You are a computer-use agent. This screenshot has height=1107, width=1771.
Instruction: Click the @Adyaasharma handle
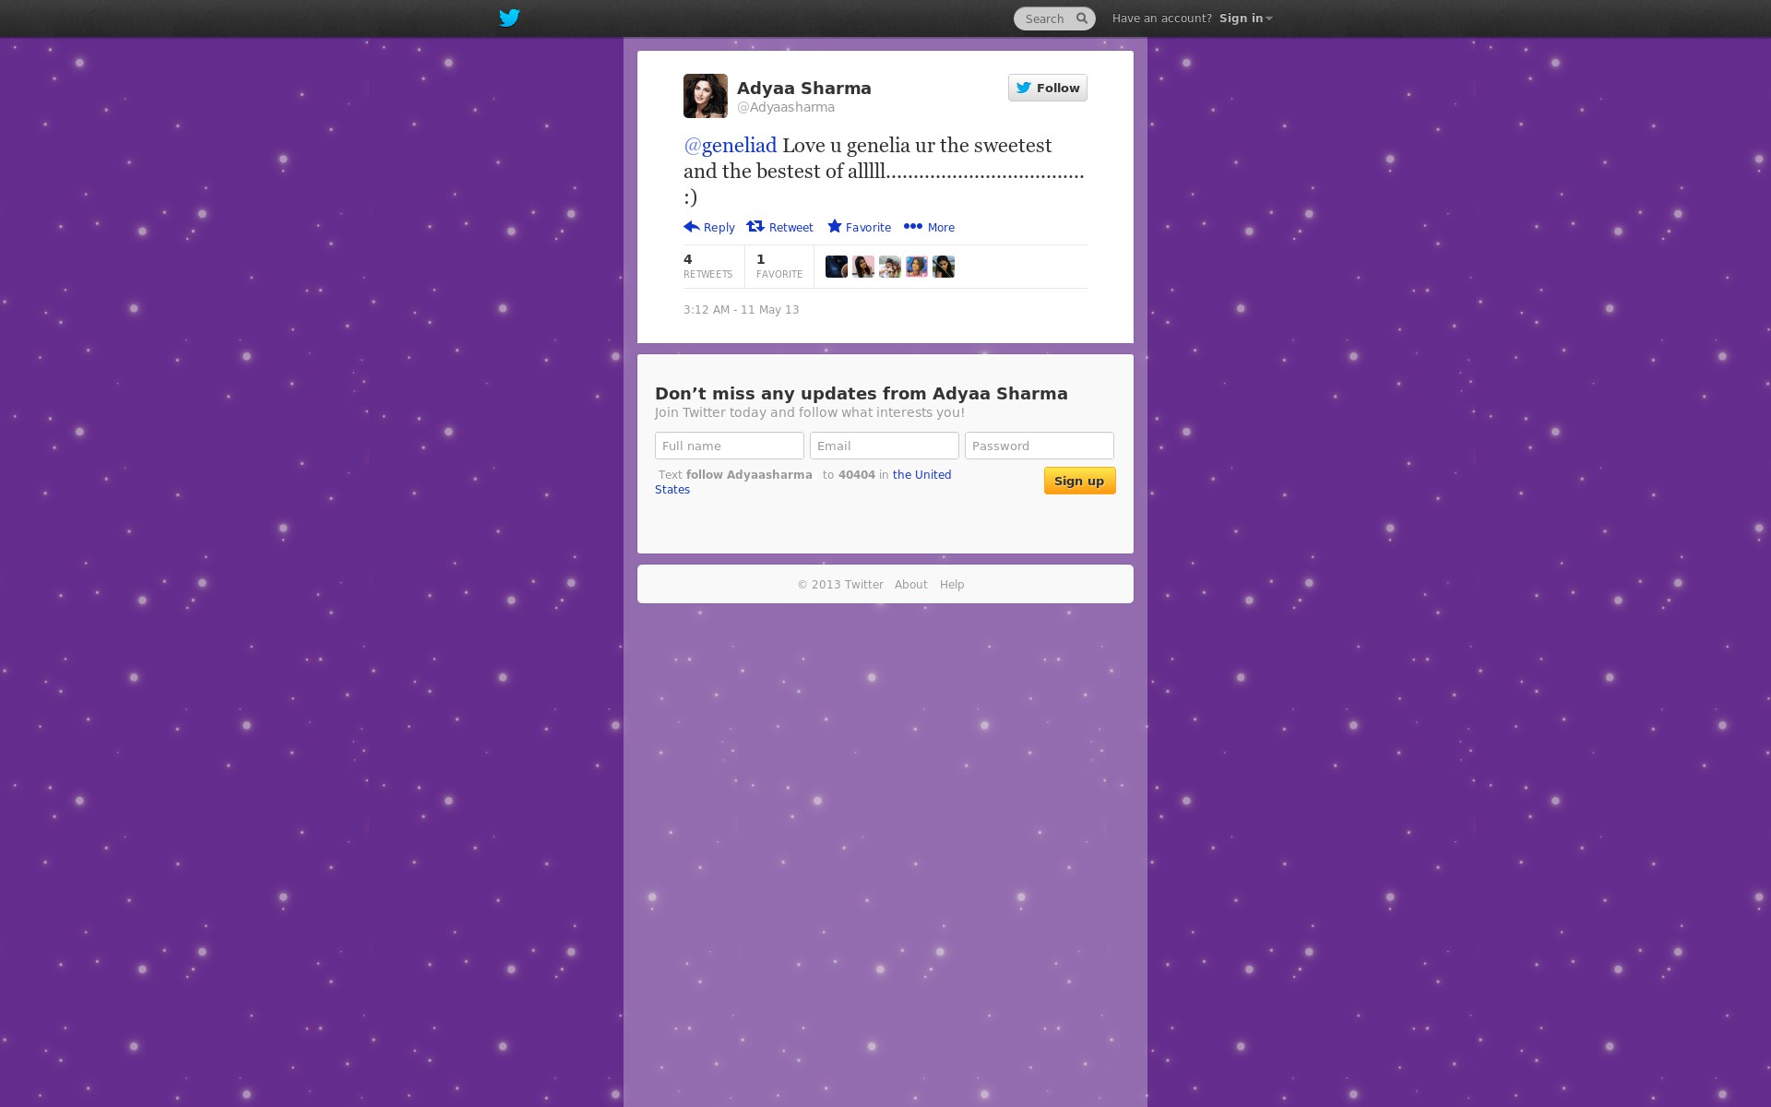pos(786,107)
